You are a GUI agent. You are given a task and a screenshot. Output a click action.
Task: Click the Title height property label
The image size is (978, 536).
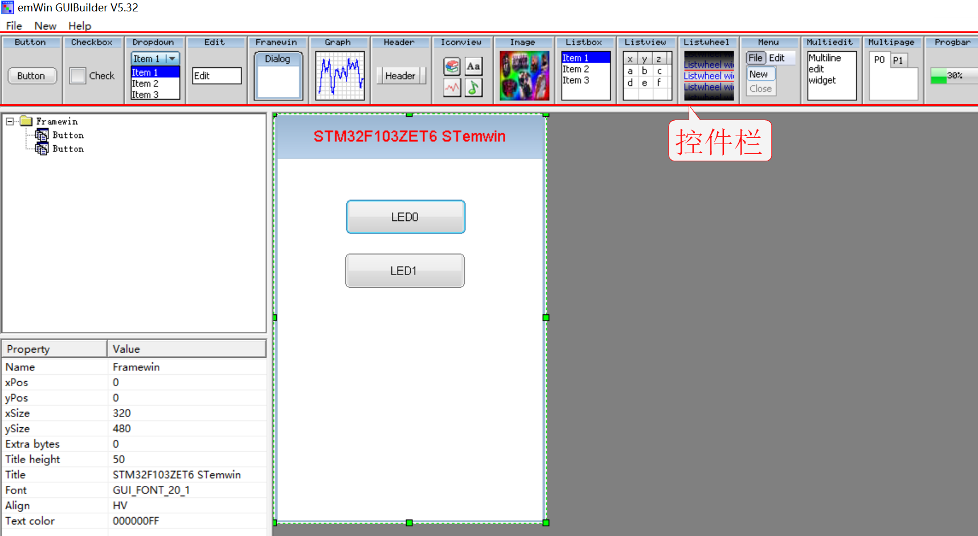pyautogui.click(x=32, y=460)
